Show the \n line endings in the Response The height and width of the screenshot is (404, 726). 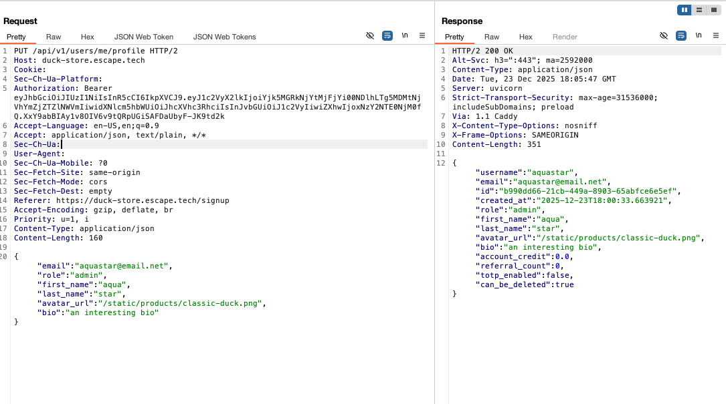pos(698,36)
